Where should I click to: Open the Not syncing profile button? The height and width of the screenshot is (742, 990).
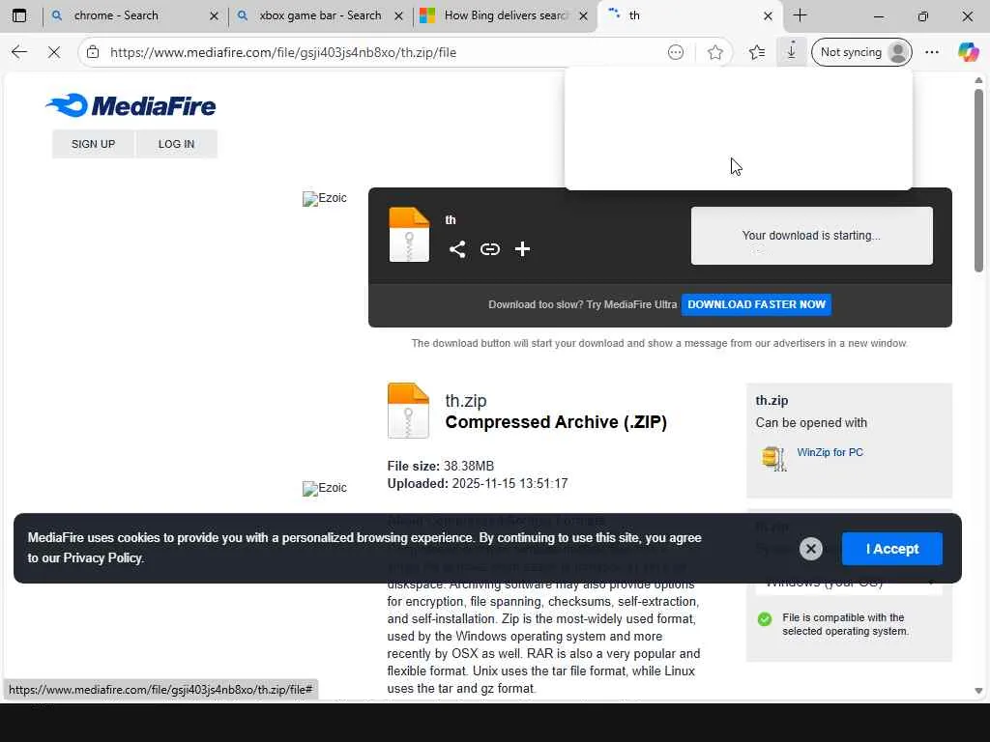click(861, 52)
